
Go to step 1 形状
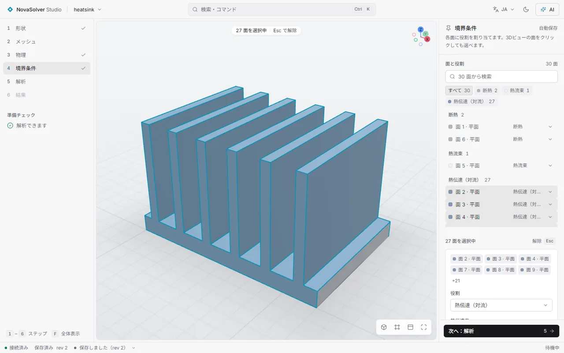[x=47, y=28]
